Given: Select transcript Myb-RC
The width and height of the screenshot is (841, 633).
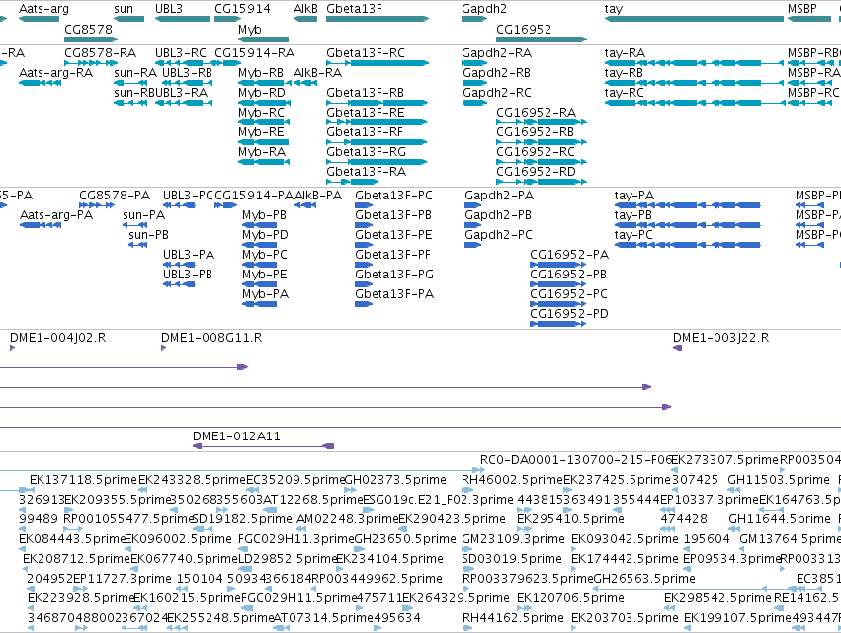Looking at the screenshot, I should click(261, 113).
